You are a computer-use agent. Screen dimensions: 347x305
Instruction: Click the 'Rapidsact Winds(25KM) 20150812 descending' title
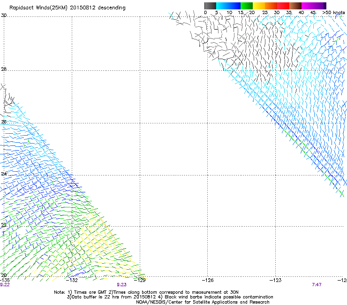click(67, 8)
